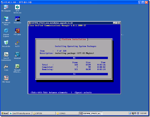150x117 pixels.
Task: Minimize the CUCMM6_CM423 VNC window
Action: click(x=114, y=23)
